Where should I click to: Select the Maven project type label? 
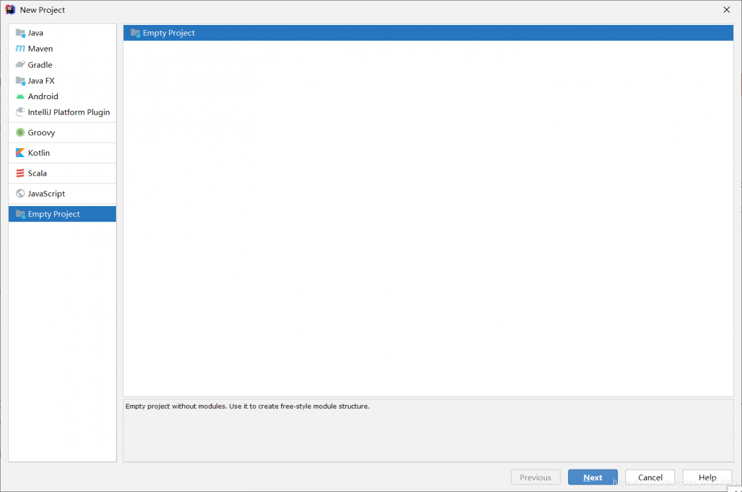pos(41,49)
